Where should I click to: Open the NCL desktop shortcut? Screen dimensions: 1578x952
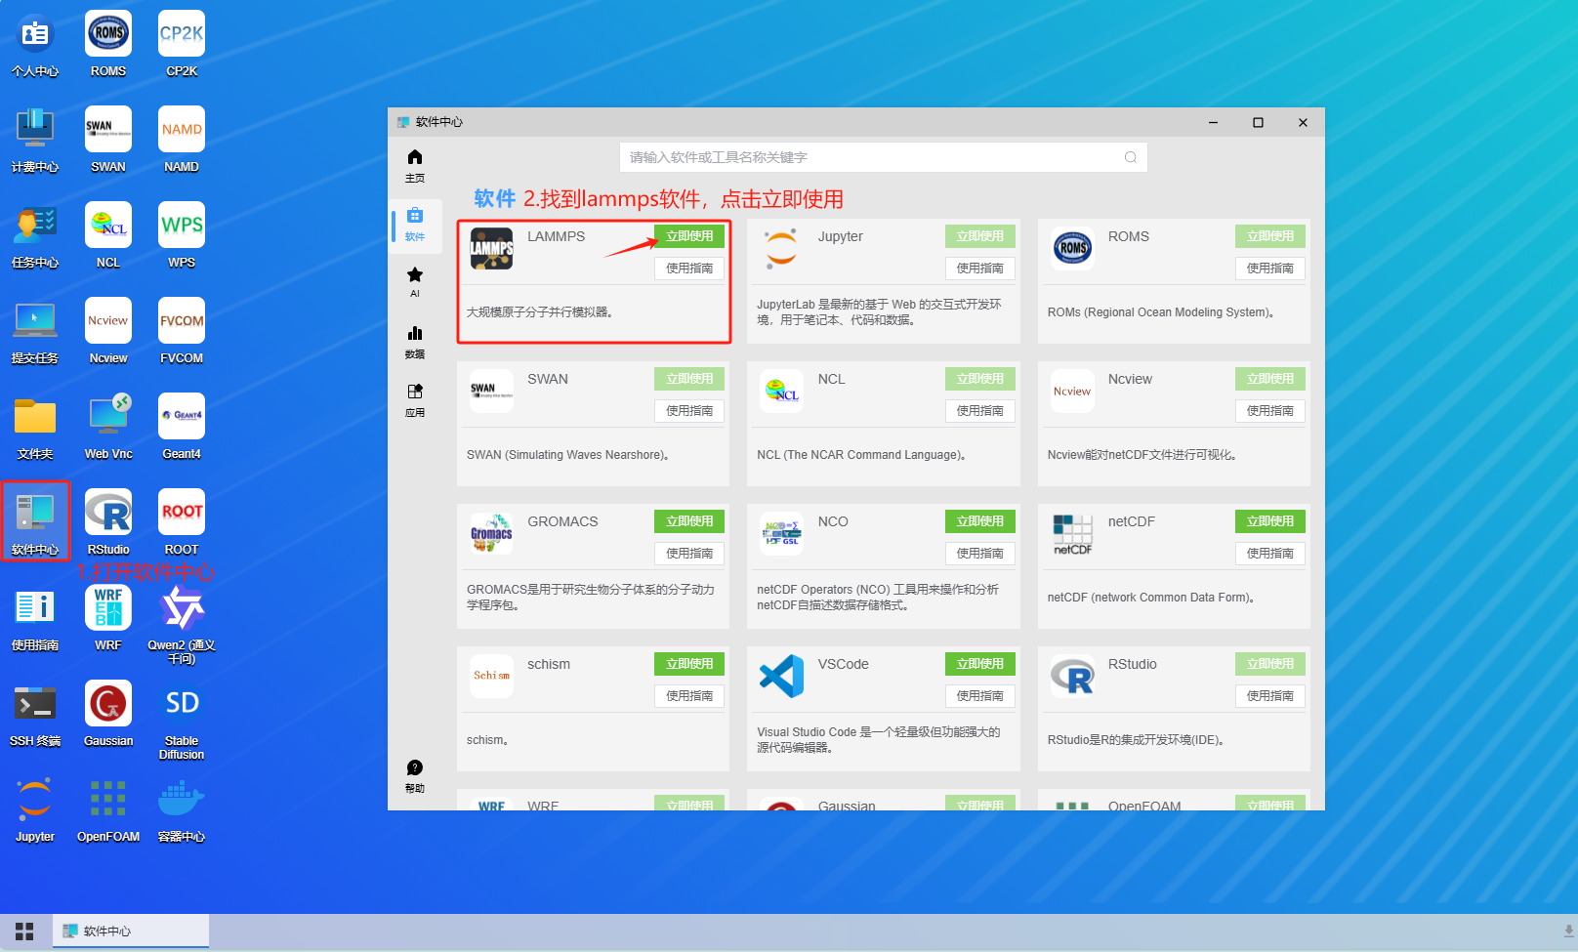pyautogui.click(x=108, y=236)
